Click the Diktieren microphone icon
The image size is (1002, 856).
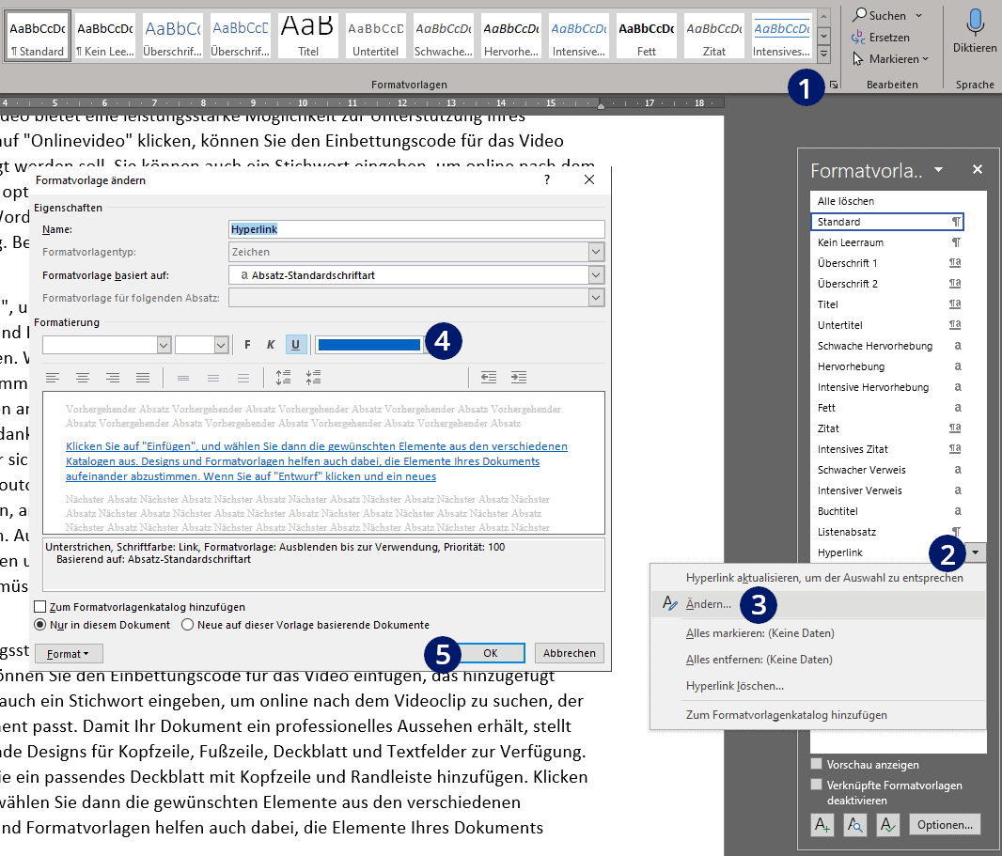[x=975, y=22]
